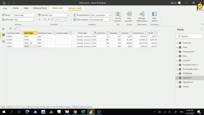Expand the Vendor table
Image resolution: width=204 pixels, height=115 pixels.
(x=177, y=87)
